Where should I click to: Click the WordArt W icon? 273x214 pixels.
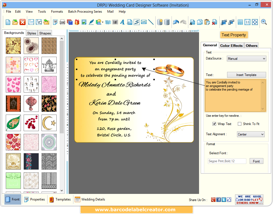[108, 22]
